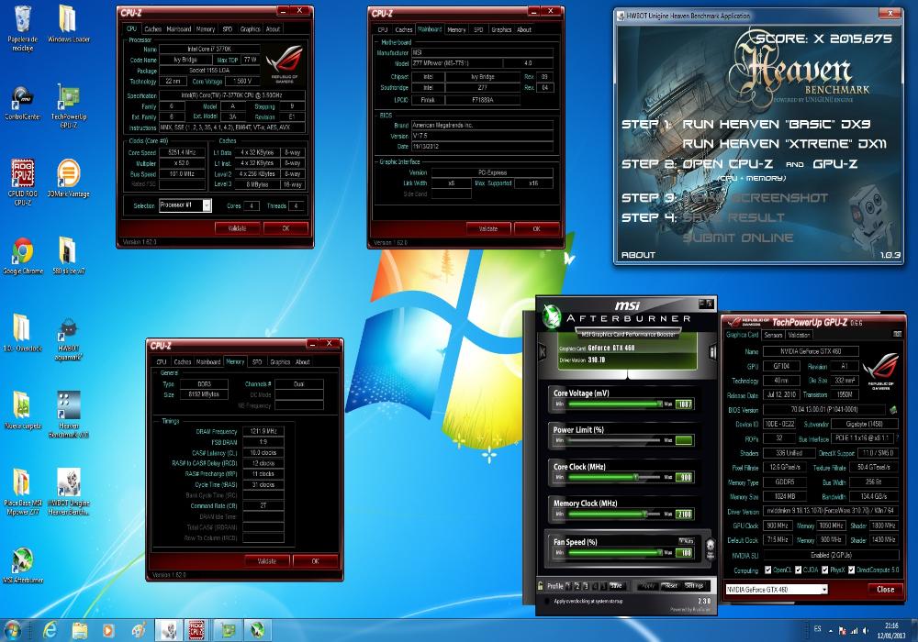Select the 3DMarkVantage desktop icon
The width and height of the screenshot is (918, 642).
tap(69, 178)
